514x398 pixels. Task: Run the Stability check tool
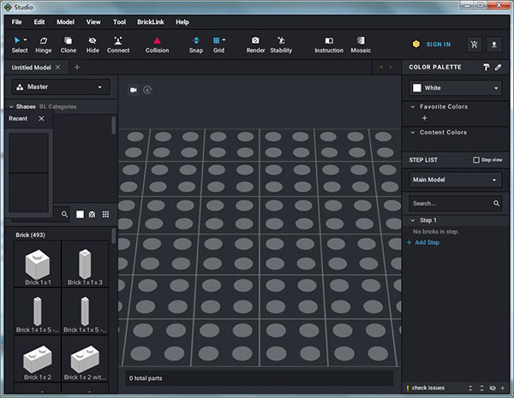pyautogui.click(x=281, y=45)
